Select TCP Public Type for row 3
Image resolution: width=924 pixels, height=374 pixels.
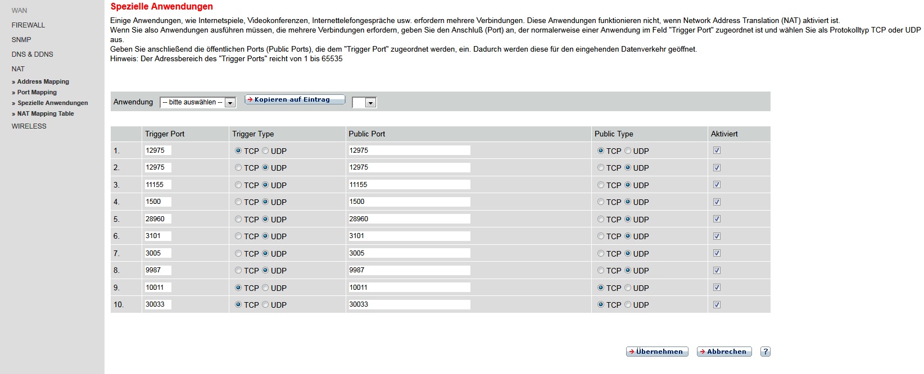tap(601, 185)
